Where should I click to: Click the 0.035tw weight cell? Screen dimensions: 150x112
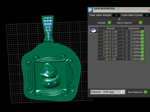point(136,42)
